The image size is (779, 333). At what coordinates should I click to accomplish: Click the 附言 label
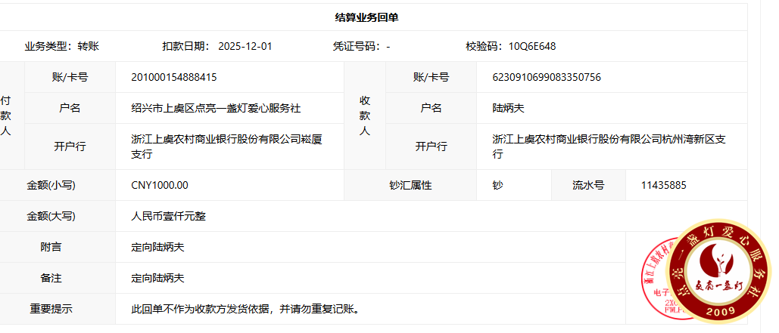(51, 247)
